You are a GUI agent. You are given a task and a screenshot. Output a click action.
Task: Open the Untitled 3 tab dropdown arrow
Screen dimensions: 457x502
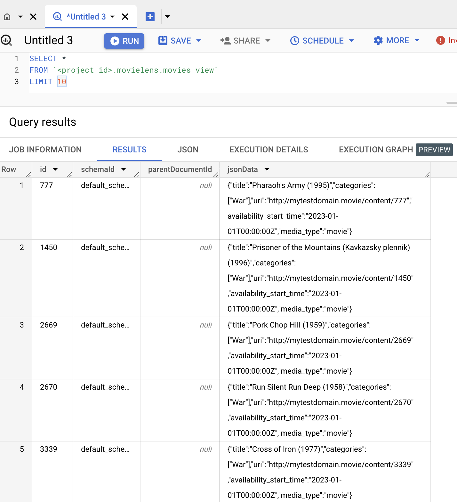pos(112,17)
